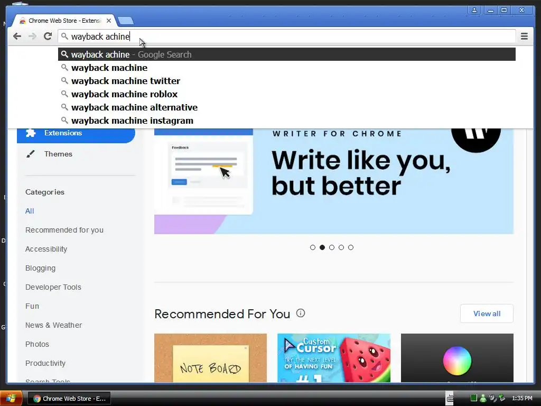Viewport: 541px width, 406px height.
Task: Click Chrome Web Store taskbar button
Action: [x=69, y=399]
